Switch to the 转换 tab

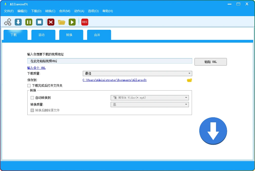[x=71, y=35]
